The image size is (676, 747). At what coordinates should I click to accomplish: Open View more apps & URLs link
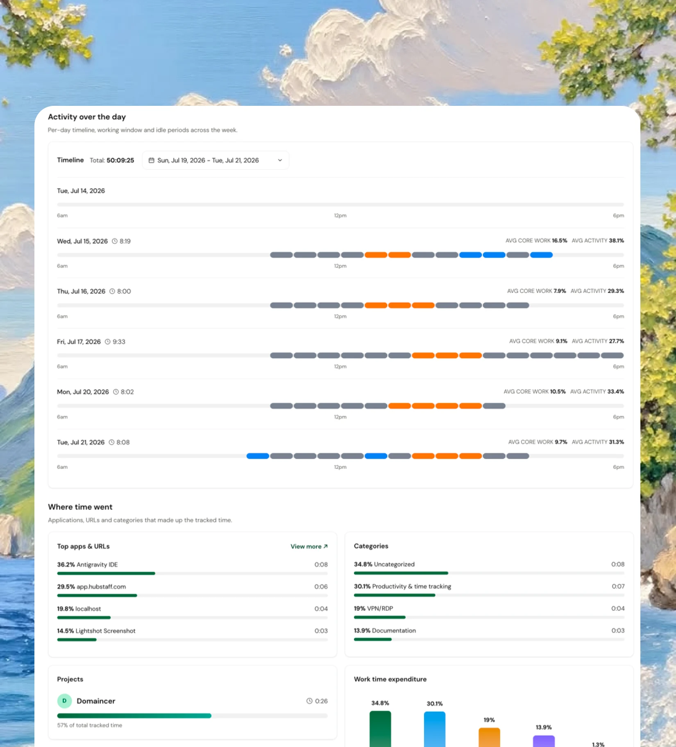pos(309,546)
